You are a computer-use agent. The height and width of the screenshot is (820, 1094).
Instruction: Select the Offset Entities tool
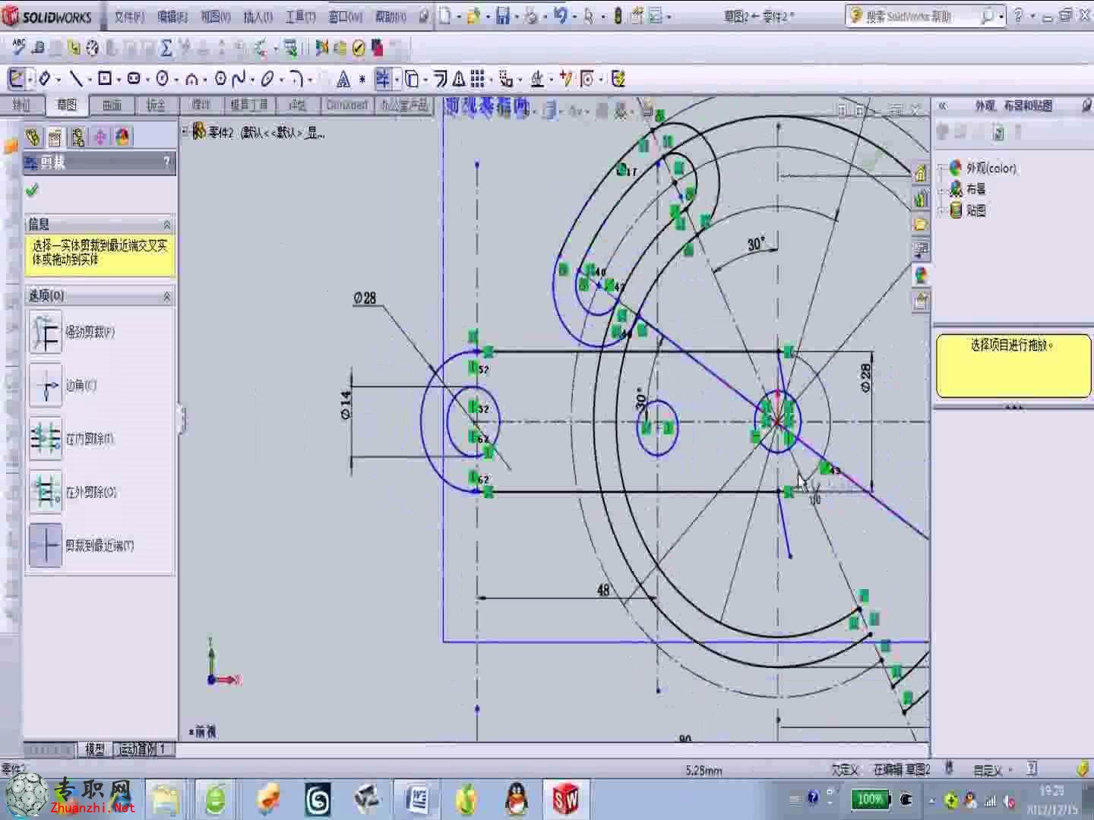coord(441,78)
